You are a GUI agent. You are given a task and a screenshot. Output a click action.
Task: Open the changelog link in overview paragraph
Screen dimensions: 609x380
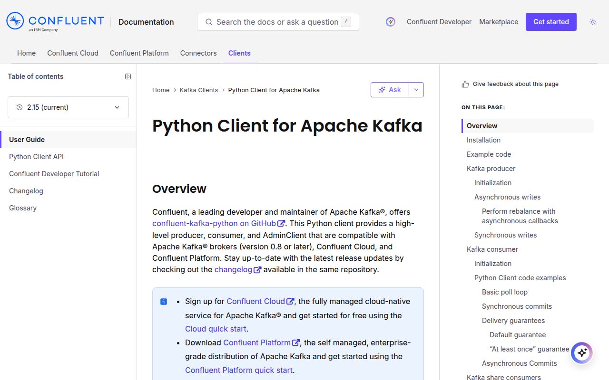click(238, 269)
